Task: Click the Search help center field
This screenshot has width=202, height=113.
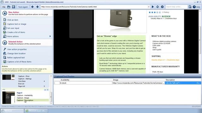Action: point(176,7)
